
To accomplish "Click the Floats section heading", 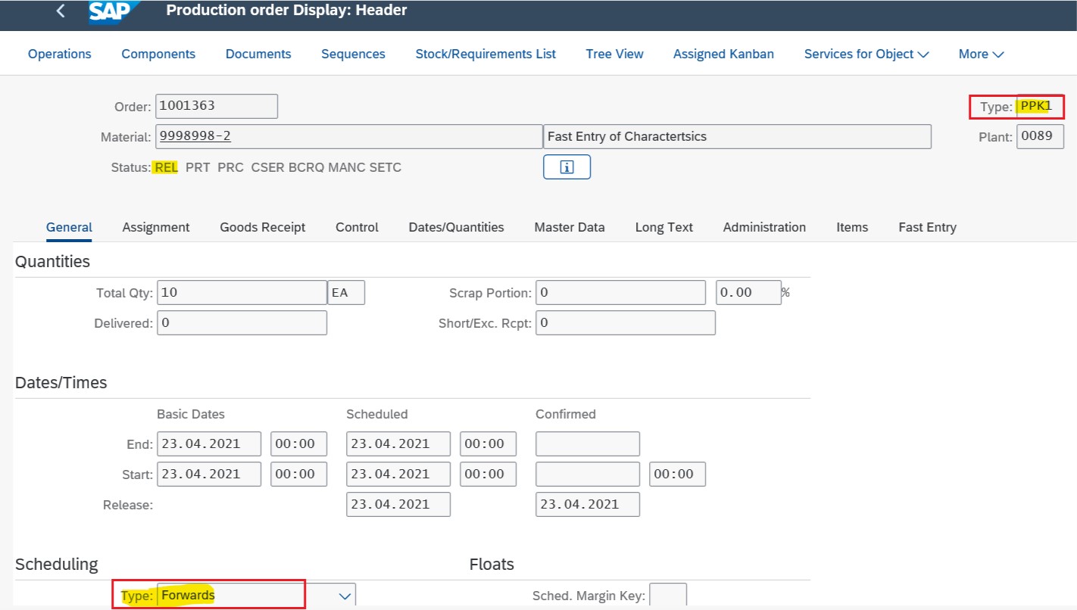I will tap(492, 565).
